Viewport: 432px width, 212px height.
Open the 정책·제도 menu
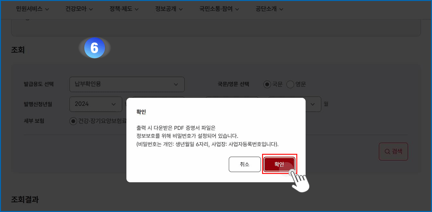[x=124, y=9]
